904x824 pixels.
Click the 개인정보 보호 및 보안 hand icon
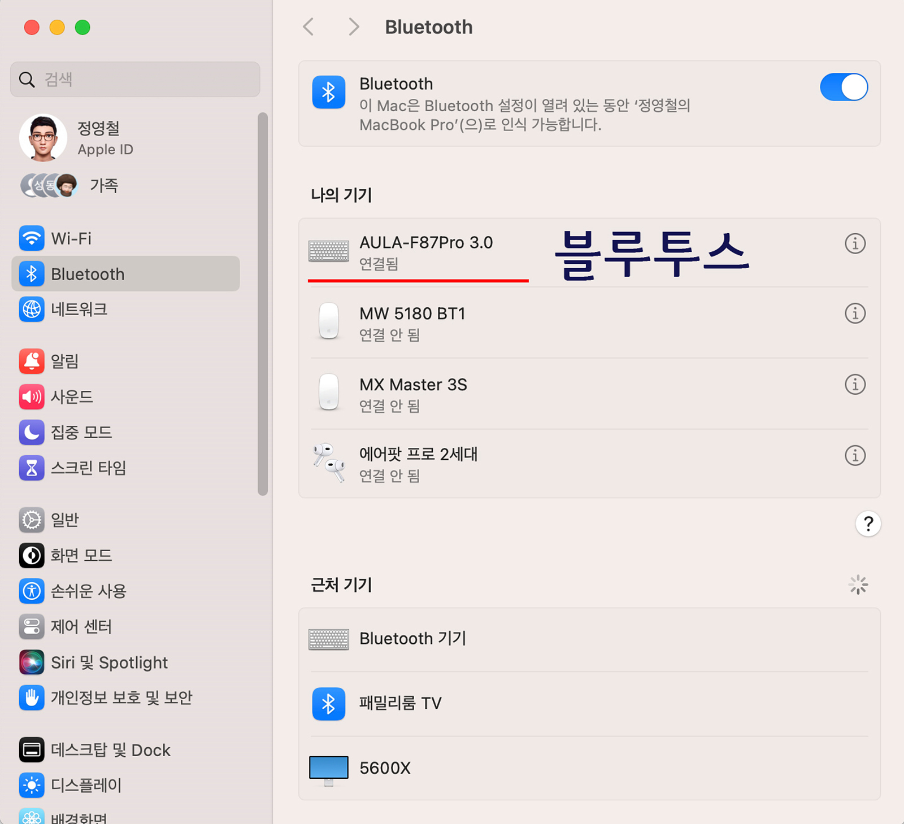tap(32, 697)
